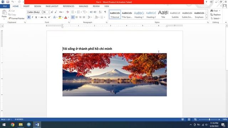
Task: Open Google Chrome from taskbar
Action: 12,124
